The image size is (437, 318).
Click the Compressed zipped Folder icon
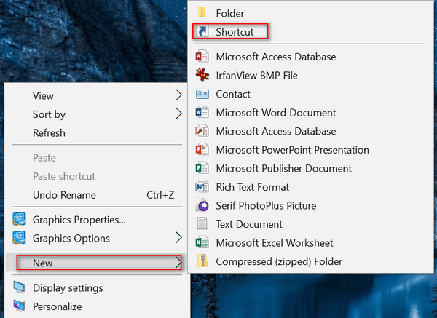[x=202, y=261]
